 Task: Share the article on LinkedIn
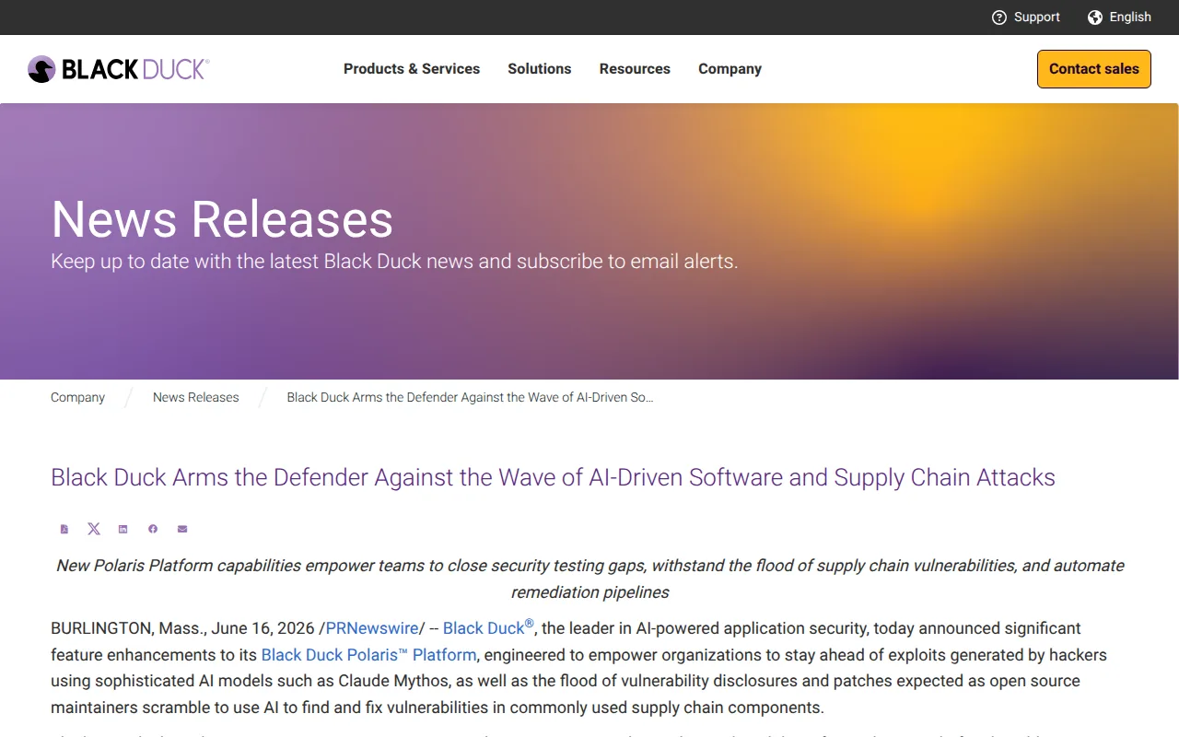[x=123, y=529]
